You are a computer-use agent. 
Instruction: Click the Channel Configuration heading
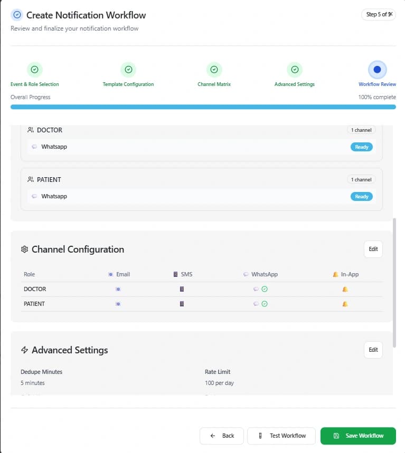click(x=78, y=249)
